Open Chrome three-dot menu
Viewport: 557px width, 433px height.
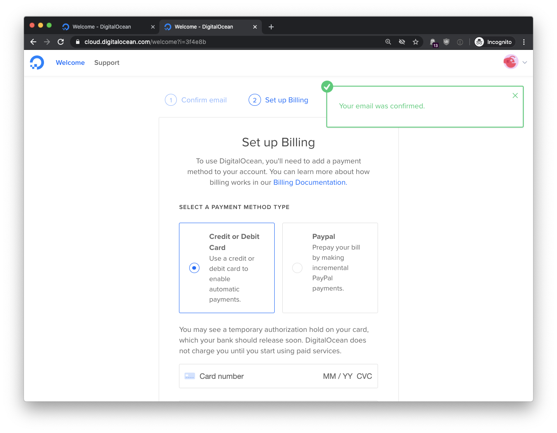tap(524, 42)
